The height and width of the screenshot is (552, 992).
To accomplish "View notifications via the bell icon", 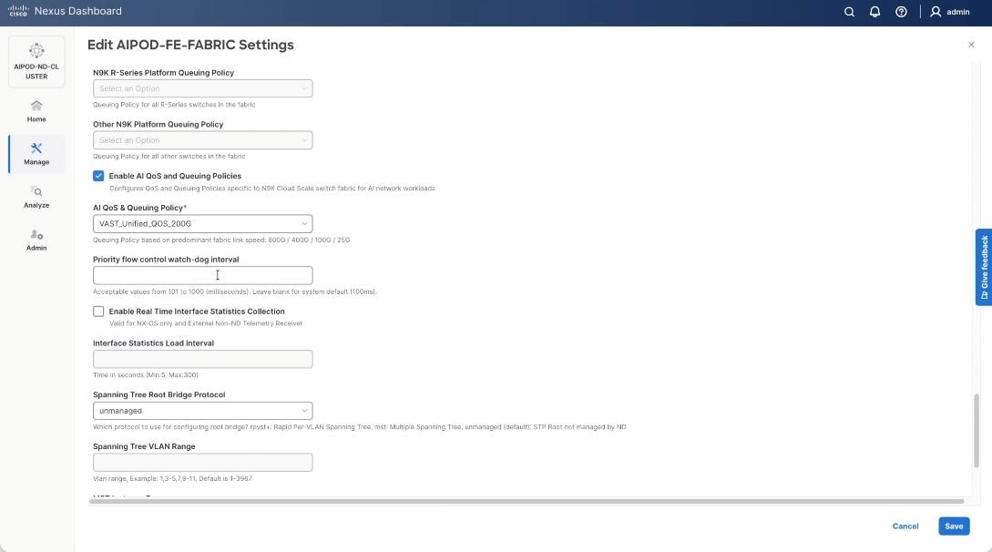I will [873, 11].
